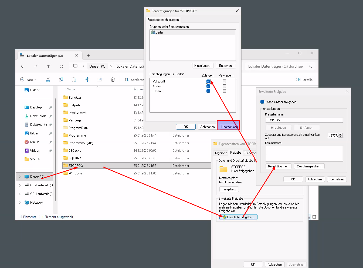The width and height of the screenshot is (363, 268).
Task: Switch to the Allgemein tab
Action: click(221, 153)
